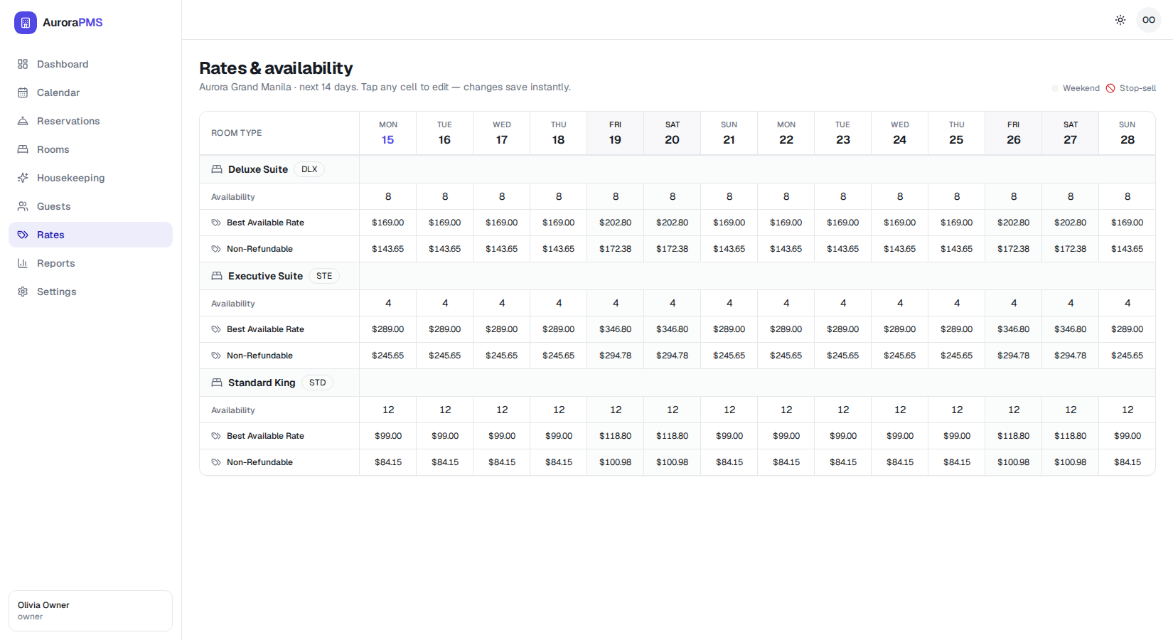Edit Deluxe Suite Non-Refundable rate Thu 25
Image resolution: width=1173 pixels, height=640 pixels.
957,249
